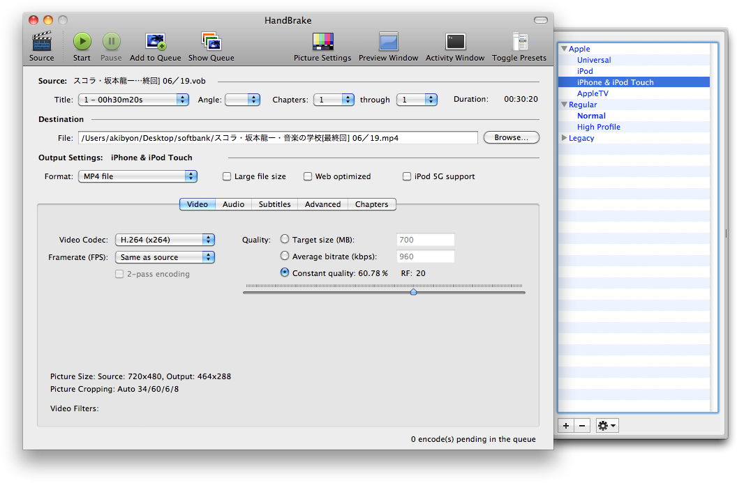Start encoding with the green play icon

[x=82, y=41]
